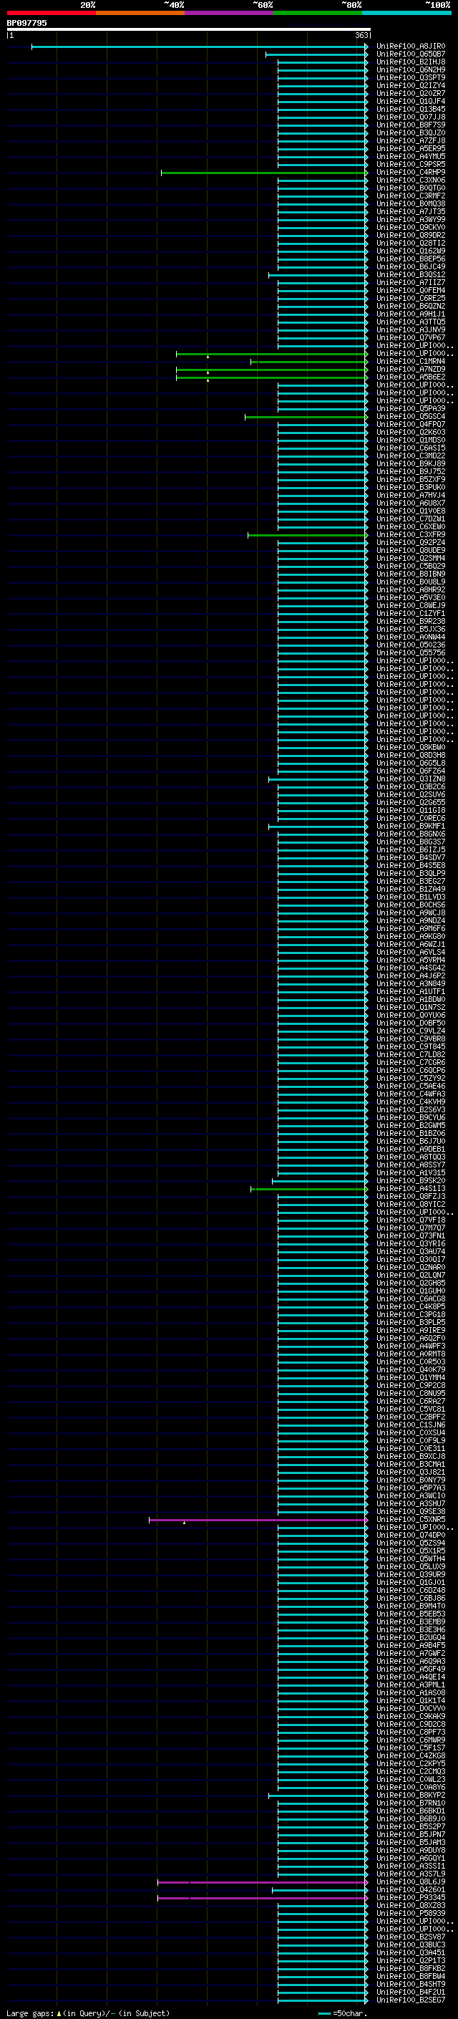Click UniRef100_Q3SPT9 label
Viewport: 458px width, 2019px height.
point(411,77)
